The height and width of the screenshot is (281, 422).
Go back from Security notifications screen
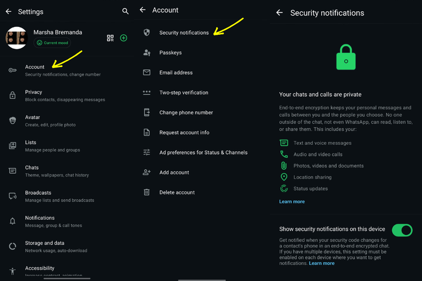click(x=280, y=12)
